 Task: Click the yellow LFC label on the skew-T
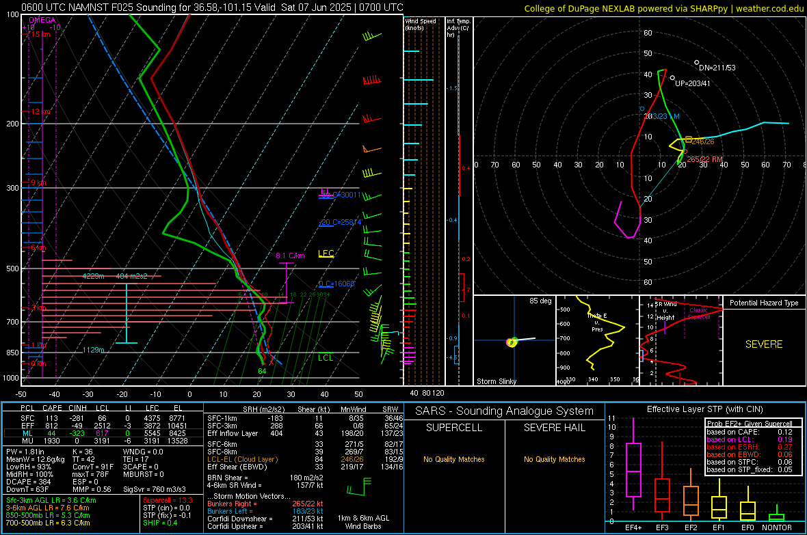326,253
